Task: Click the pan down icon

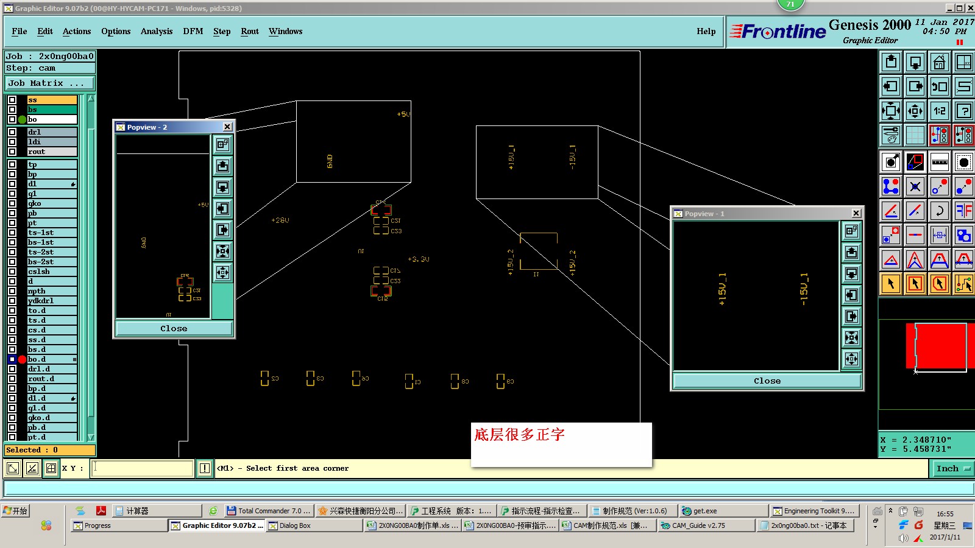Action: [x=915, y=62]
